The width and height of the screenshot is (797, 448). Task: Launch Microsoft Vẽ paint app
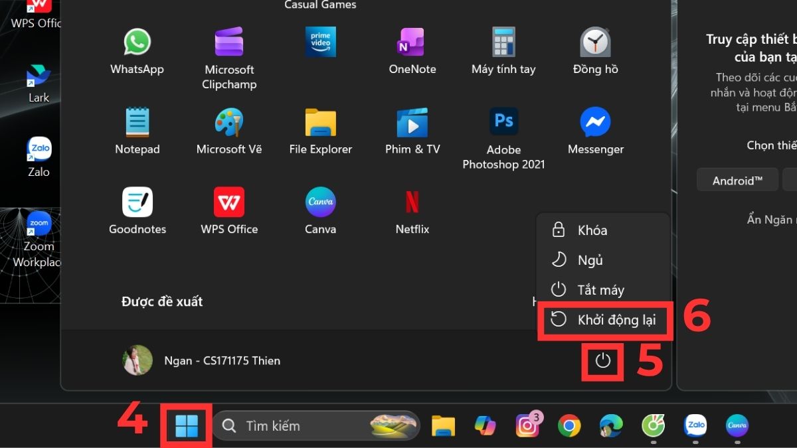click(229, 131)
